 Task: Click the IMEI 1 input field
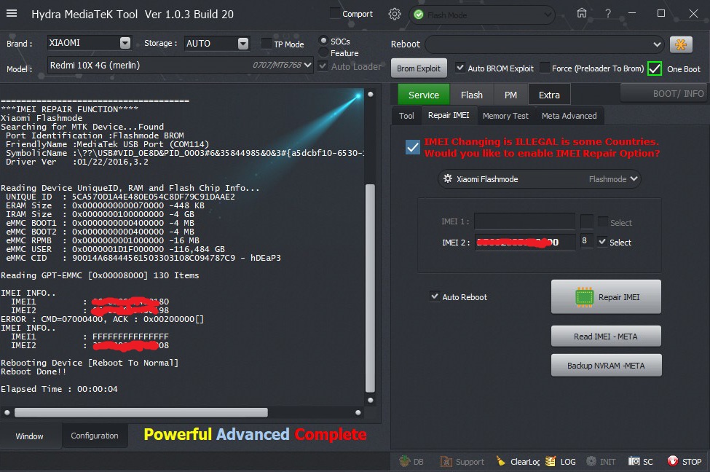(x=524, y=221)
